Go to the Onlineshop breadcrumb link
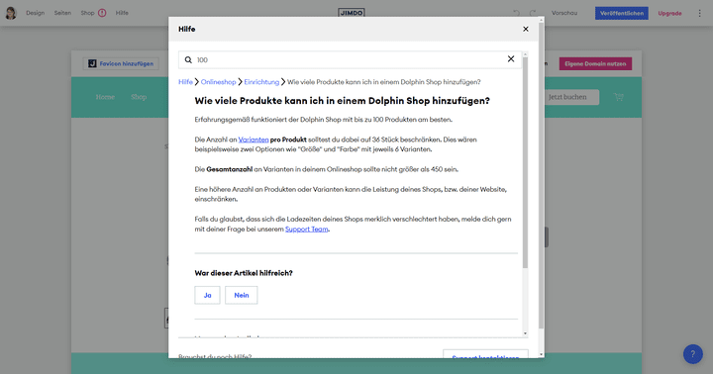This screenshot has width=713, height=374. [x=218, y=82]
